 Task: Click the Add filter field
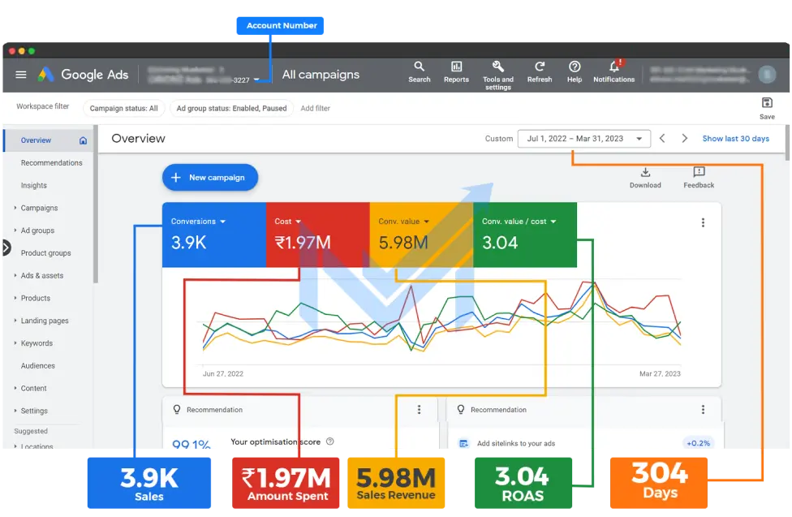tap(316, 108)
